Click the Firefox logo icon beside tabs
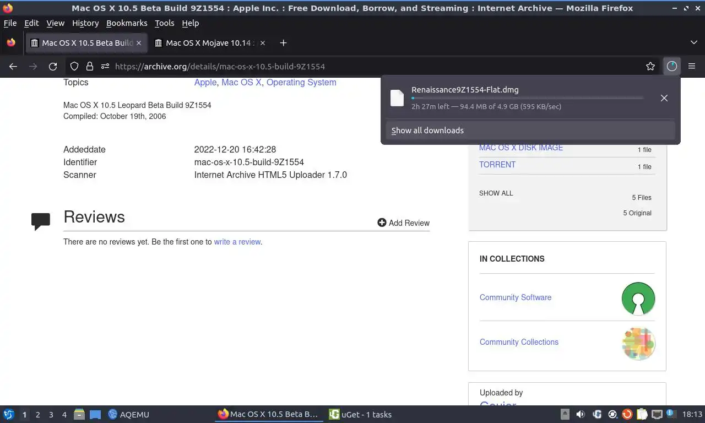 tap(11, 43)
